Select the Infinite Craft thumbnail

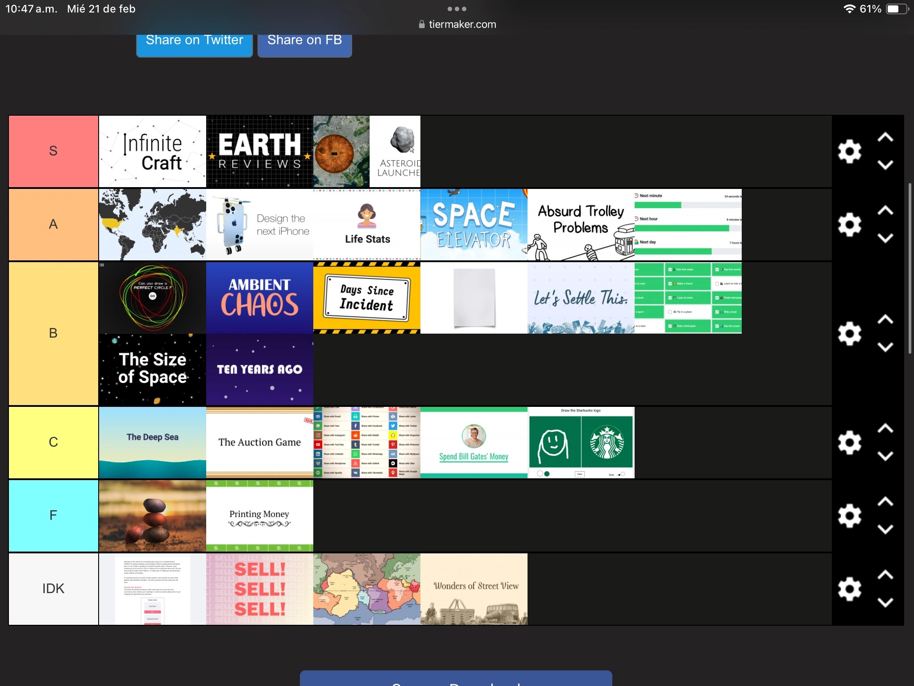(x=153, y=151)
